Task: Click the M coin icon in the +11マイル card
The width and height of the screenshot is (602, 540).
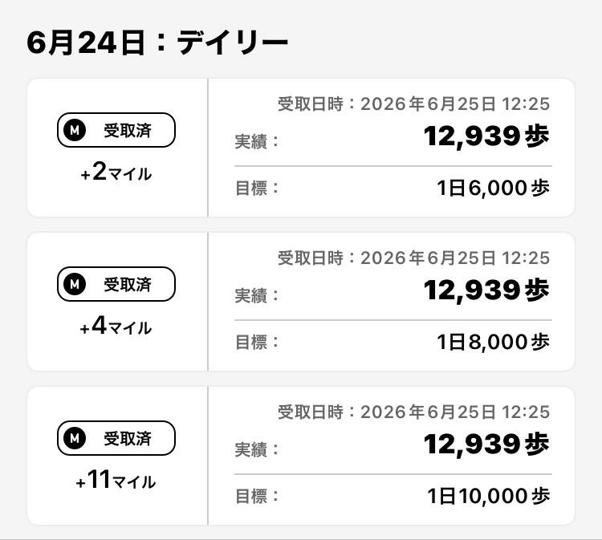Action: (75, 438)
